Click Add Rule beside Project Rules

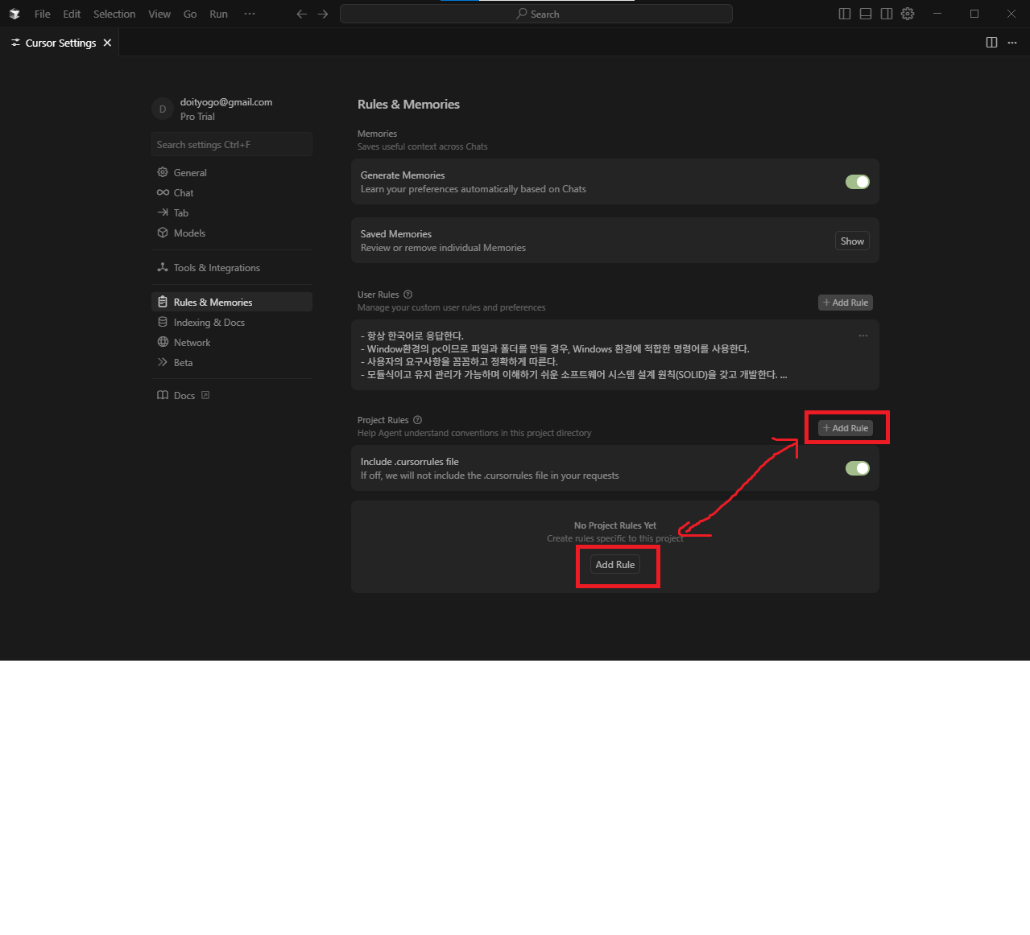(x=846, y=428)
